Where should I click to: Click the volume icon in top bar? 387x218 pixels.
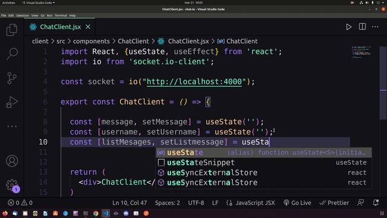coord(367,2)
